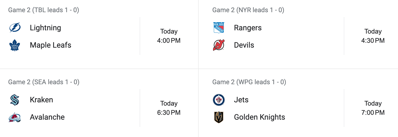Viewport: 398px width, 137px height.
Task: Select the Avalanche team name
Action: point(47,117)
